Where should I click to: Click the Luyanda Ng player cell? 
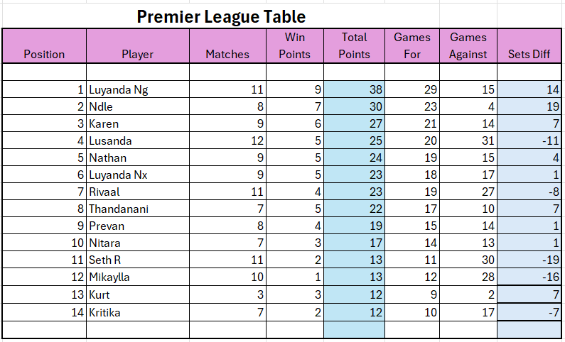(138, 89)
